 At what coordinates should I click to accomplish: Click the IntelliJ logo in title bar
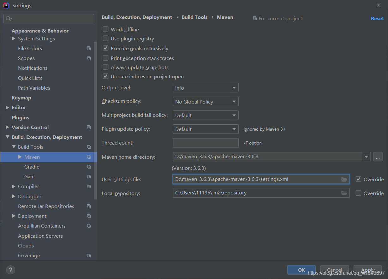(x=6, y=5)
